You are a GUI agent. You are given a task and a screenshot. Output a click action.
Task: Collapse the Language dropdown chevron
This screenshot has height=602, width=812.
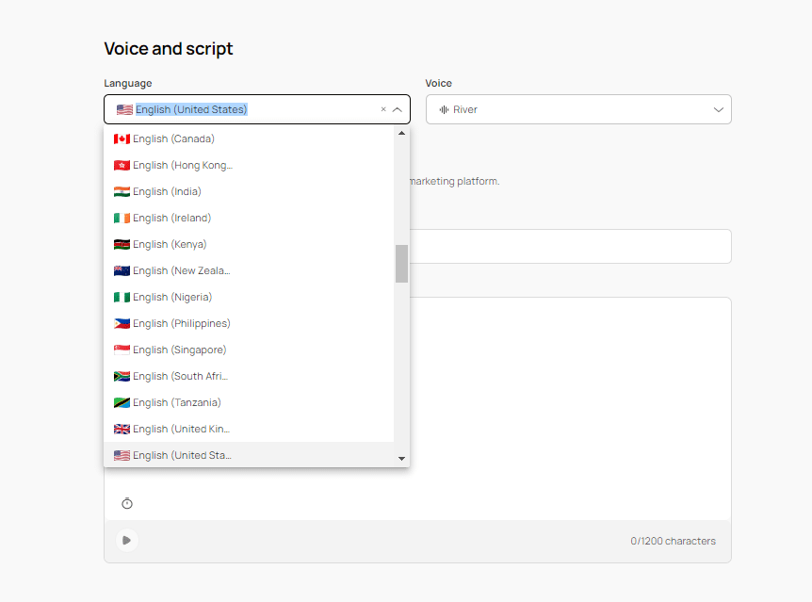[398, 109]
